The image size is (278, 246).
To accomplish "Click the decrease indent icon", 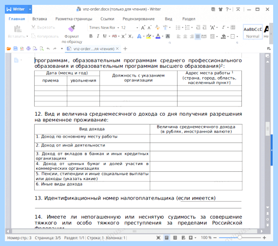I will [198, 27].
